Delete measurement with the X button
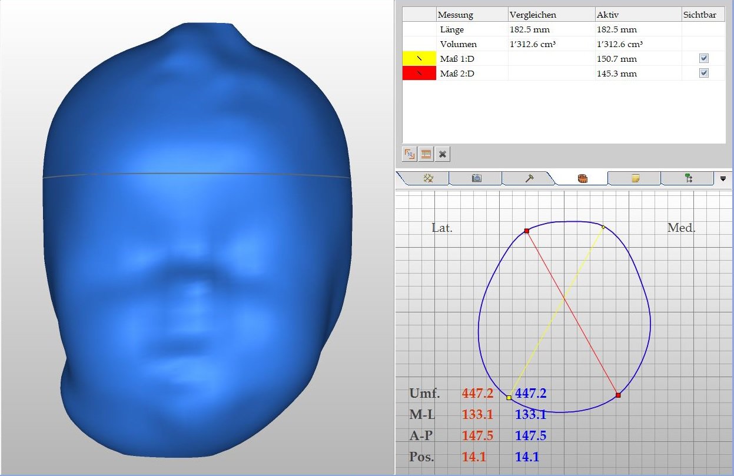Viewport: 734px width, 476px height. click(443, 154)
